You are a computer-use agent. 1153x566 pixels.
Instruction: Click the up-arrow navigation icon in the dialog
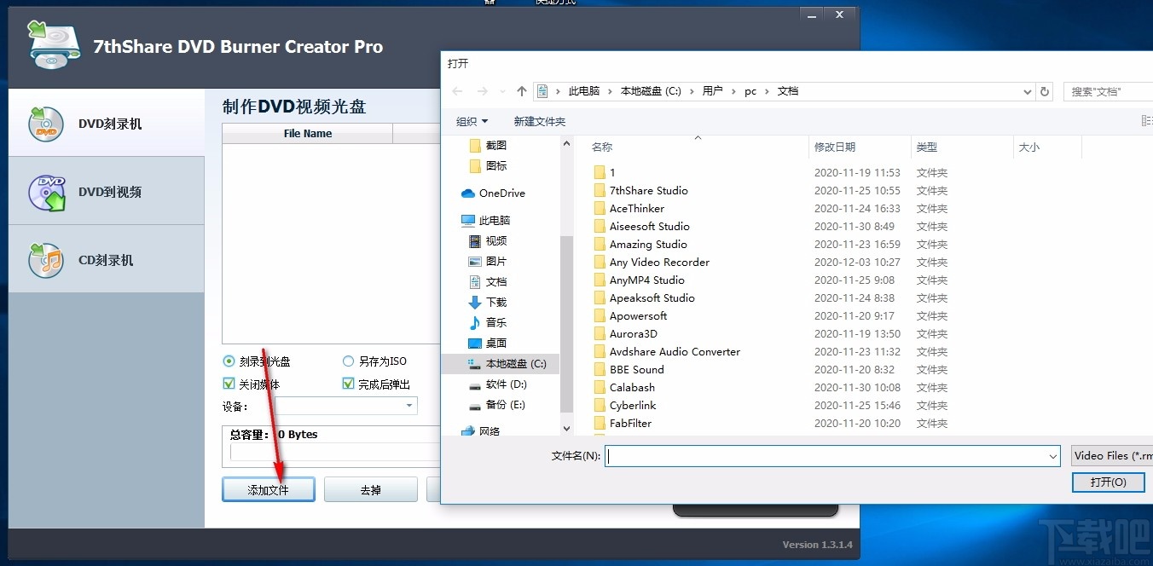pos(521,91)
